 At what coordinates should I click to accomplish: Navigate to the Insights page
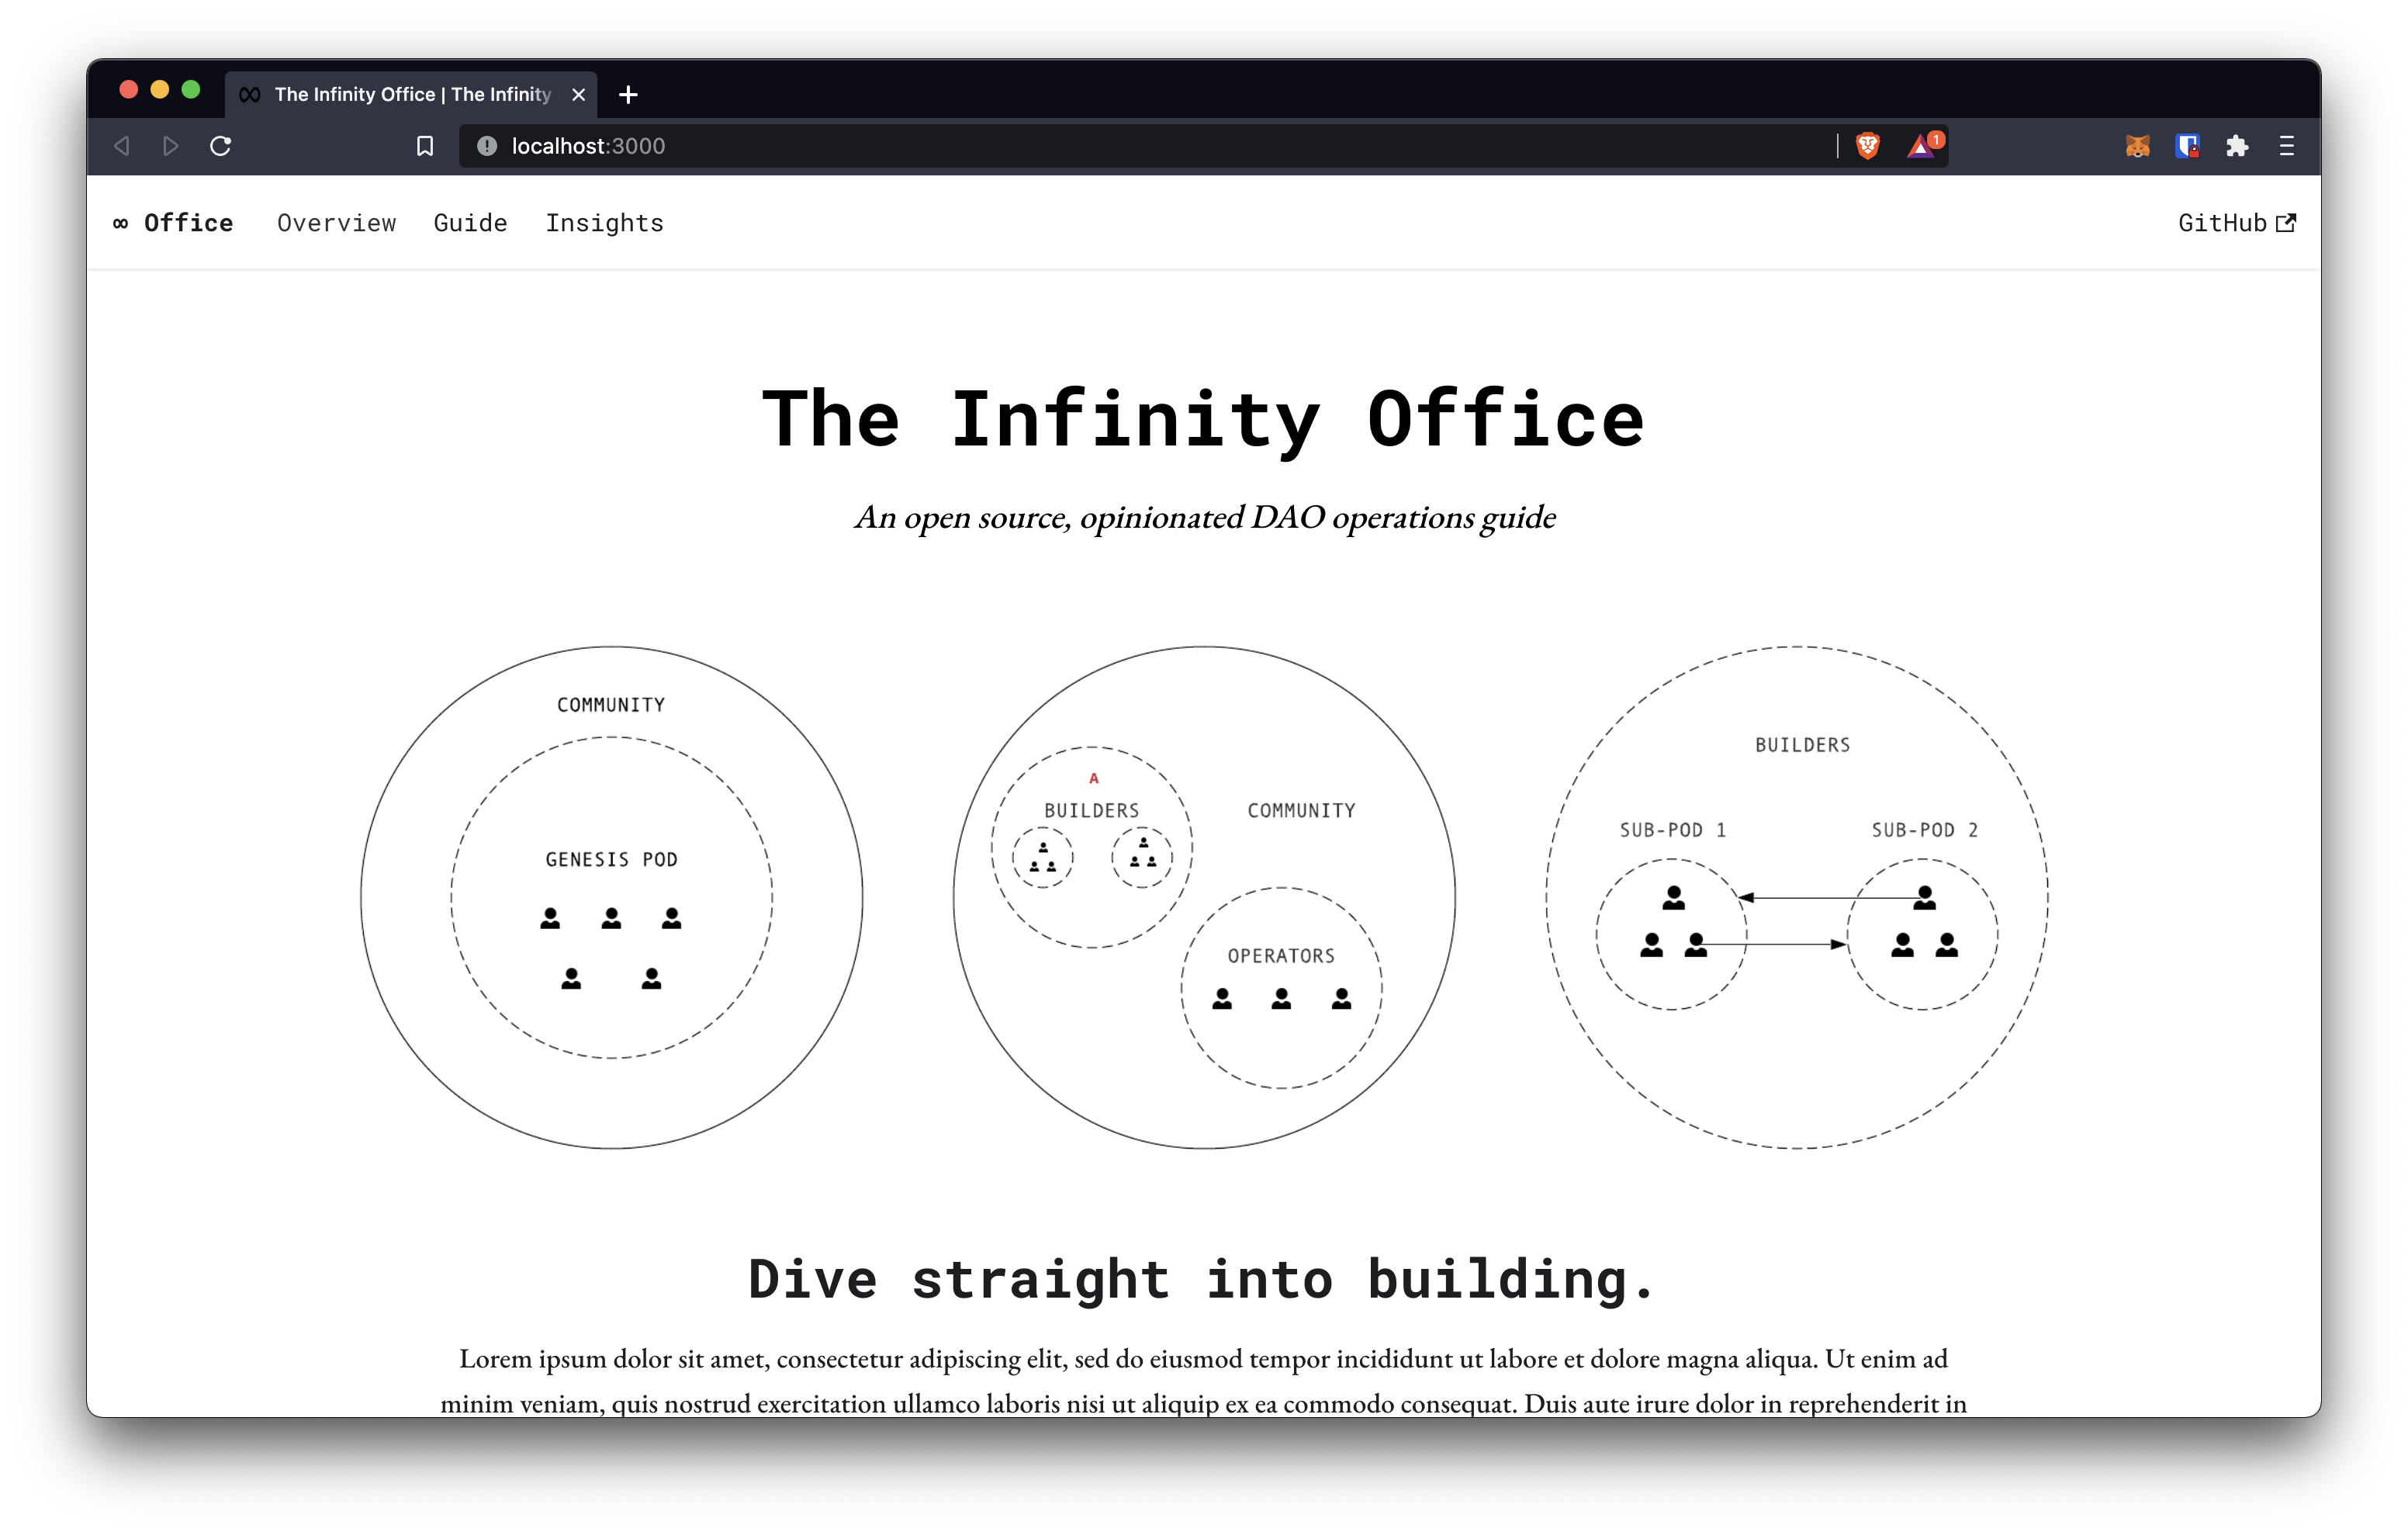click(604, 224)
